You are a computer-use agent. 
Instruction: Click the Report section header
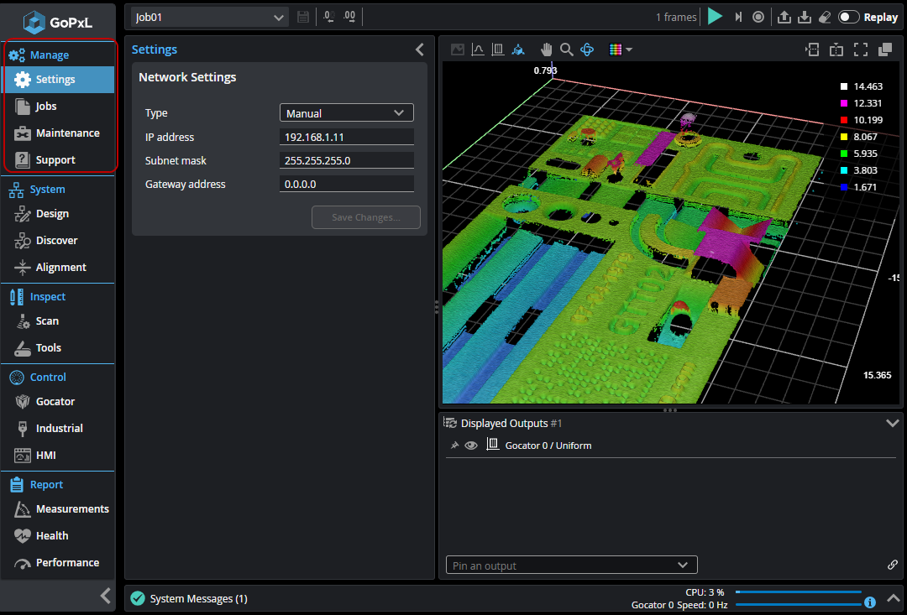(36, 484)
